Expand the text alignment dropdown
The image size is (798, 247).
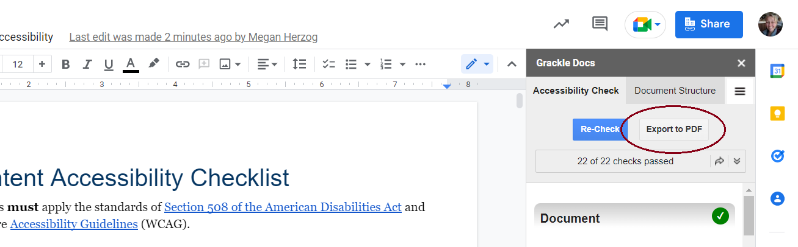pos(267,64)
